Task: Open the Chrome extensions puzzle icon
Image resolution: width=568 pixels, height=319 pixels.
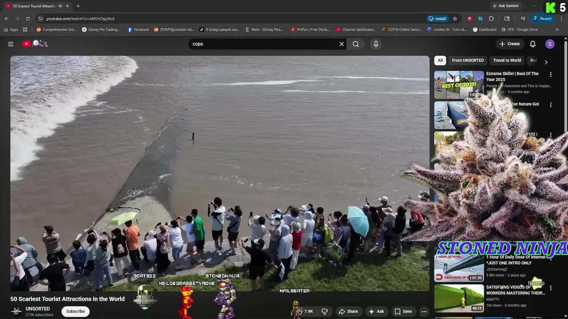Action: tap(491, 19)
